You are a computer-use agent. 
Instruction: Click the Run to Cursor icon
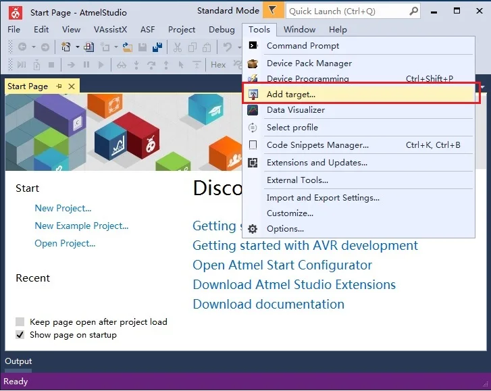pyautogui.click(x=181, y=65)
